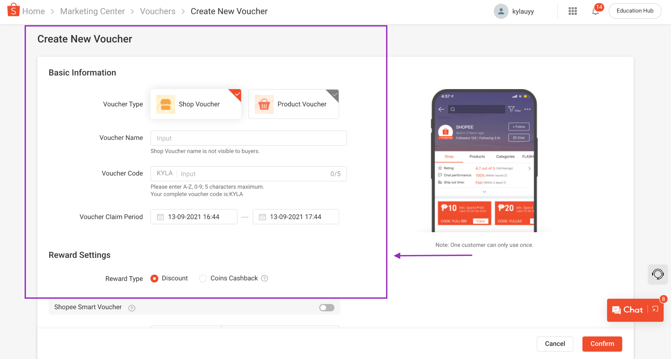The image size is (671, 359).
Task: Click the Voucher Code input field
Action: tap(249, 174)
